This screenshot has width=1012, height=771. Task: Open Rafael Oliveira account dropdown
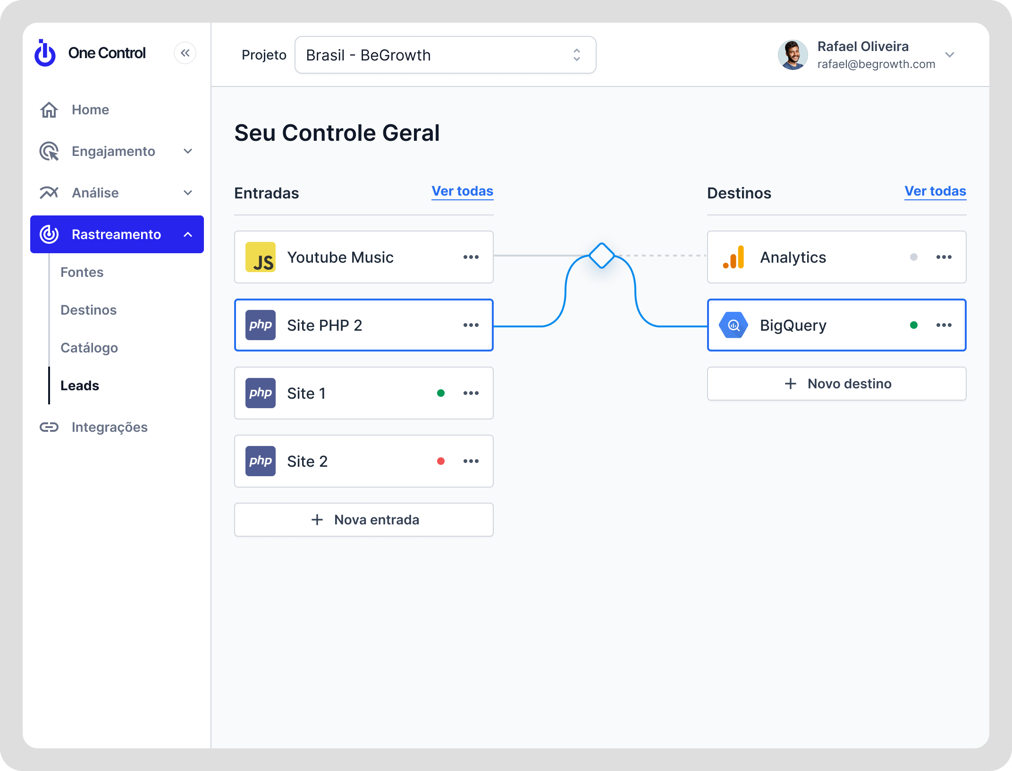950,55
